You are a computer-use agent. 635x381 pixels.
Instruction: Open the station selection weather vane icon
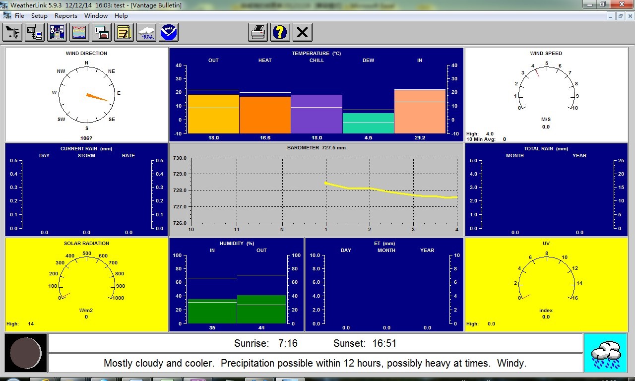(x=12, y=33)
